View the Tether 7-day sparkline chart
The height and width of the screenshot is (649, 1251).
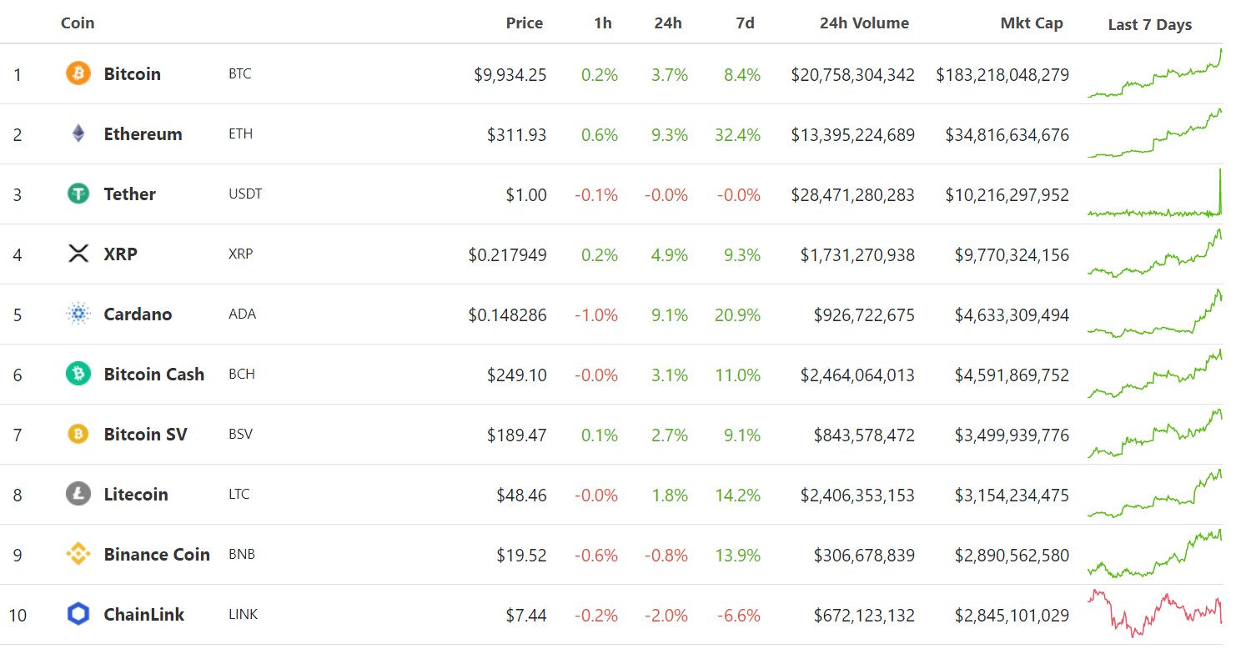[x=1154, y=195]
